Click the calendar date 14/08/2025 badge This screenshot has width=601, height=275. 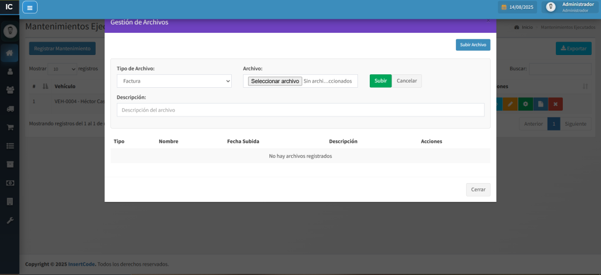[x=517, y=8]
